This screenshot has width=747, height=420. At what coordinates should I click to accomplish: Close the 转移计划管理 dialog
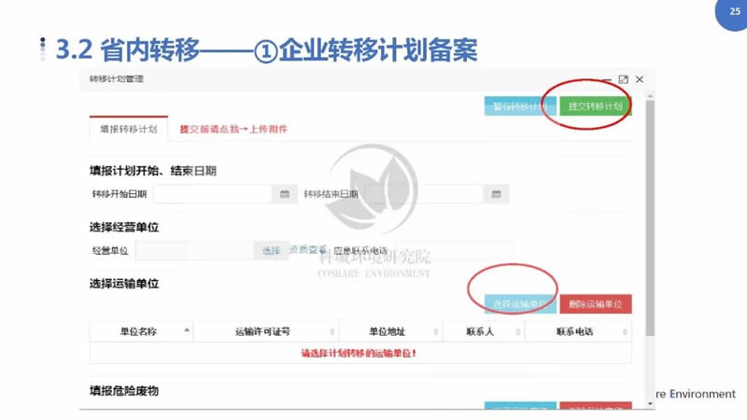coord(640,80)
